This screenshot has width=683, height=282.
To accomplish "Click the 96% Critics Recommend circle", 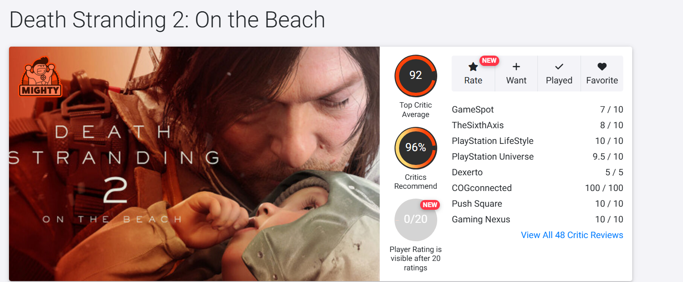I will click(x=416, y=148).
